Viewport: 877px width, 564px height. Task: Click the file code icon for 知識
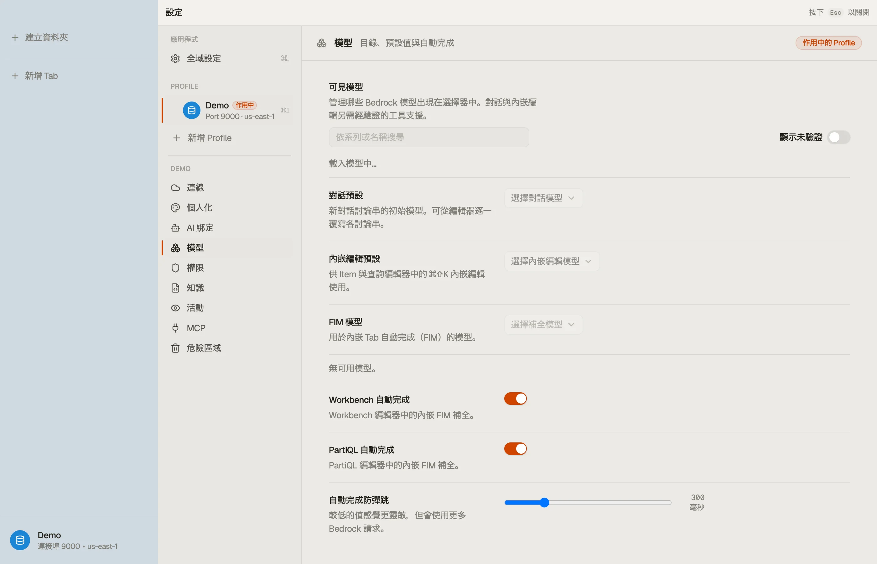pyautogui.click(x=175, y=288)
